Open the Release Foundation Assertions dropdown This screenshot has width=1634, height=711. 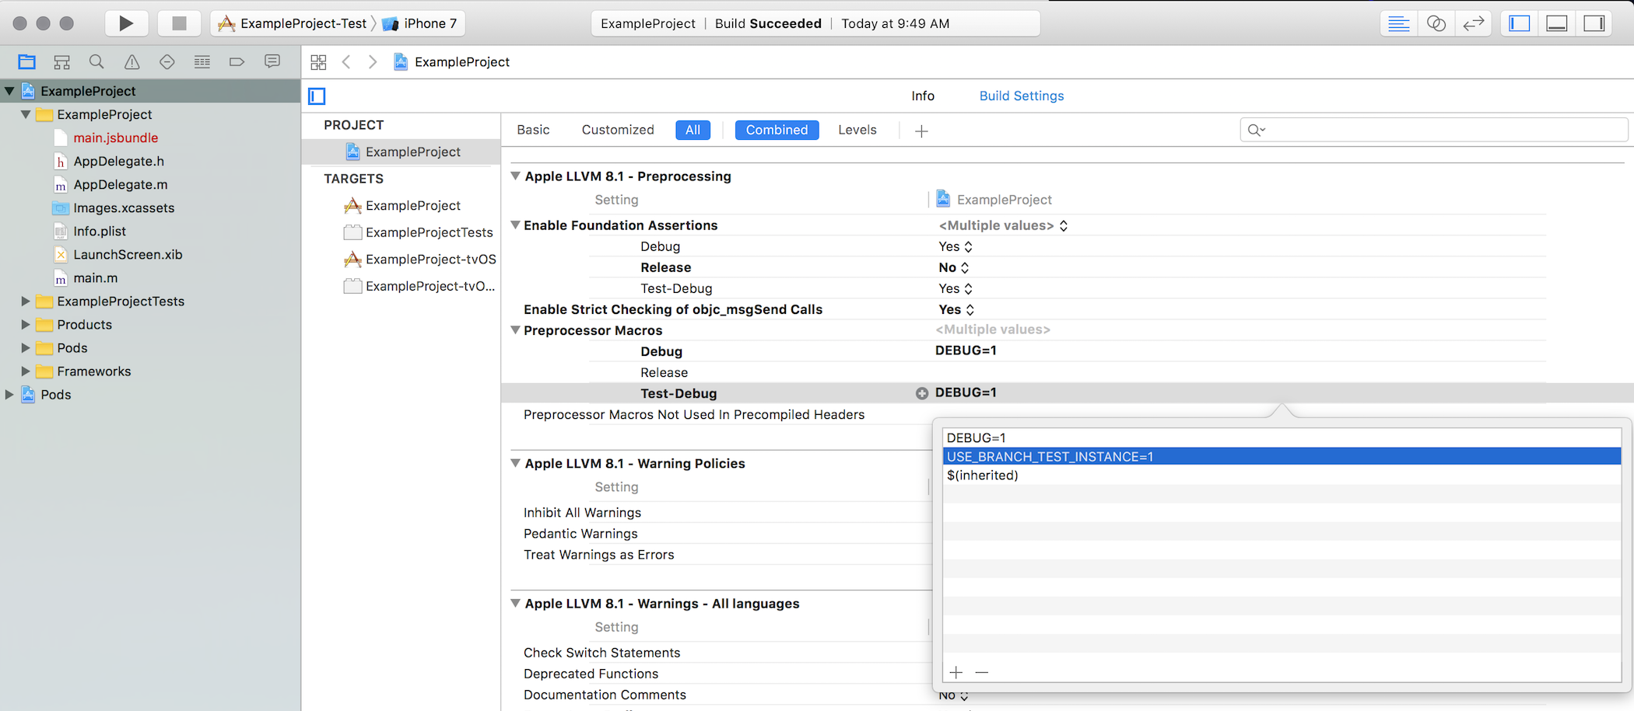click(x=954, y=267)
